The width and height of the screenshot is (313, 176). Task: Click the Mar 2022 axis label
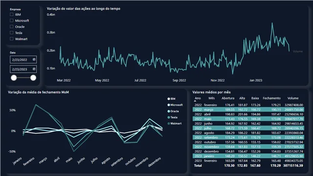click(x=64, y=80)
